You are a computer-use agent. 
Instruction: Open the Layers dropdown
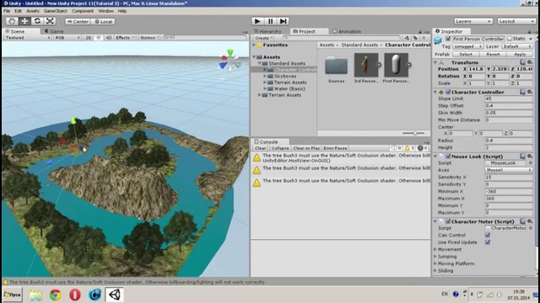pos(472,21)
